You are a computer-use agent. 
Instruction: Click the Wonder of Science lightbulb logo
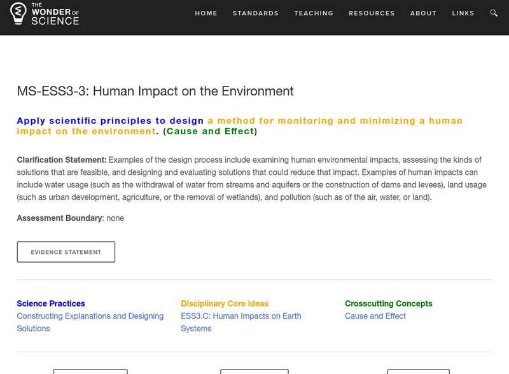18,13
